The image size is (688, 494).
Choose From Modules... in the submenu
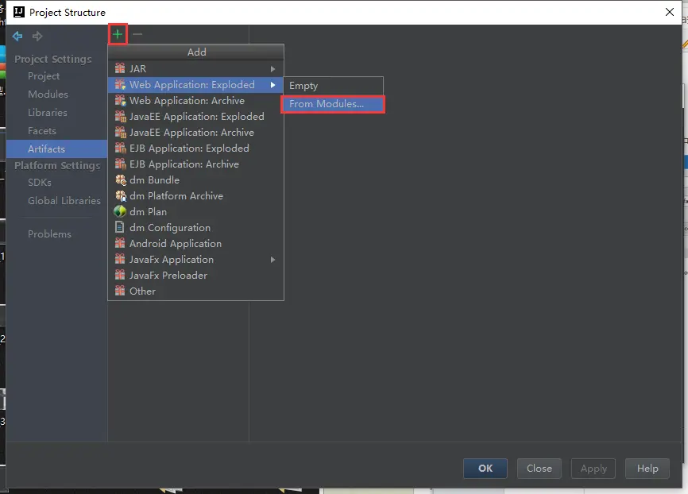(x=333, y=104)
